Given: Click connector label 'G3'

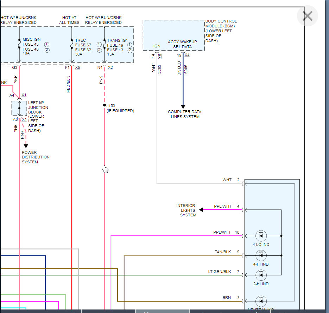Looking at the screenshot, I should coord(15,67).
